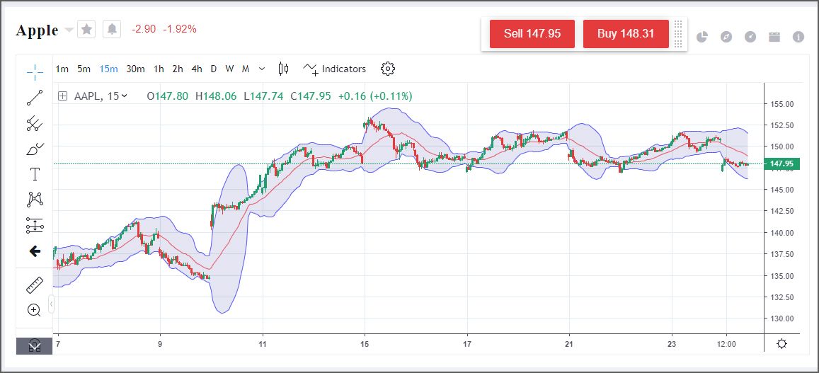The height and width of the screenshot is (373, 819).
Task: Switch to the 1h timeframe
Action: pyautogui.click(x=159, y=69)
